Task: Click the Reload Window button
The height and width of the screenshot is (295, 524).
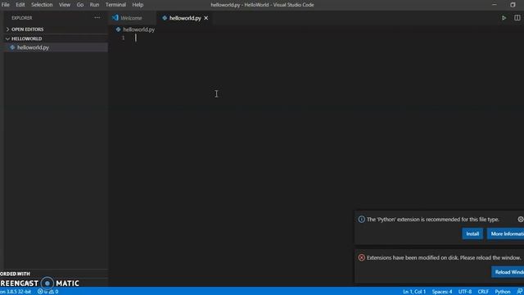Action: pyautogui.click(x=508, y=272)
